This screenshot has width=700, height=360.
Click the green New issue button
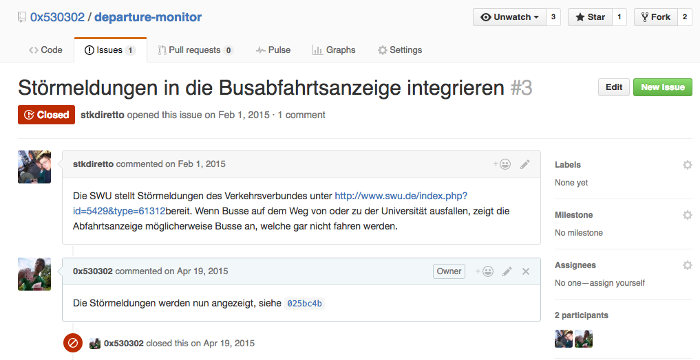662,87
